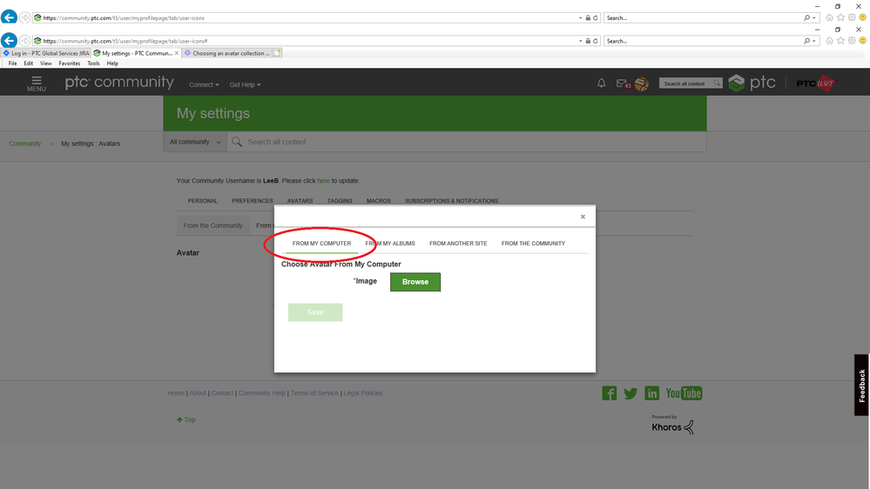Viewport: 870px width, 489px height.
Task: Open the Facebook social icon
Action: [x=610, y=393]
